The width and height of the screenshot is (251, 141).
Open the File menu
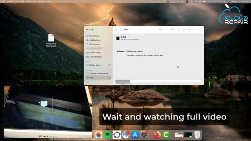[x=17, y=2]
